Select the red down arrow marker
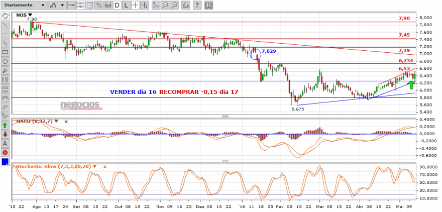Screen dimensions: 442x212 pyautogui.click(x=5, y=135)
